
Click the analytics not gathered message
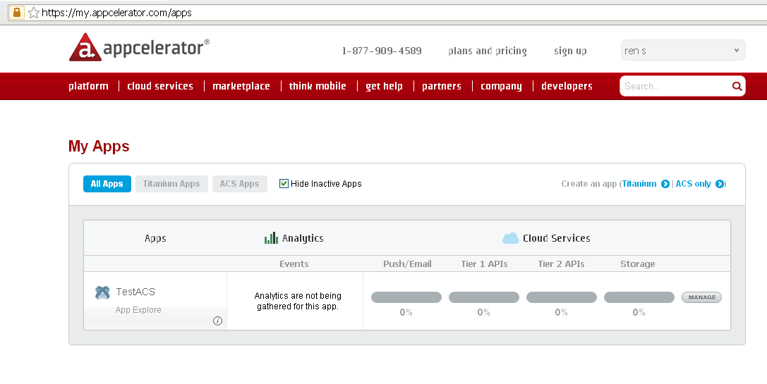coord(298,301)
